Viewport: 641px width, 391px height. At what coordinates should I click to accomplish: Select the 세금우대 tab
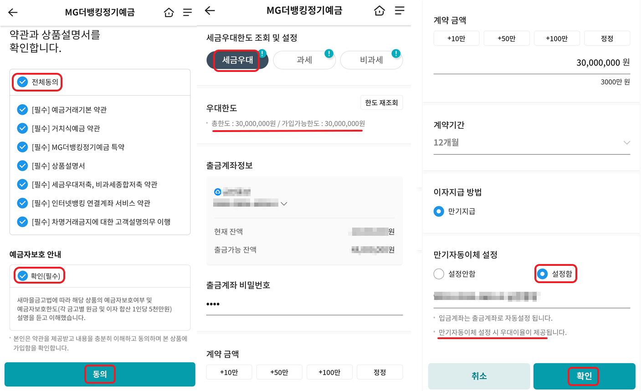[237, 60]
